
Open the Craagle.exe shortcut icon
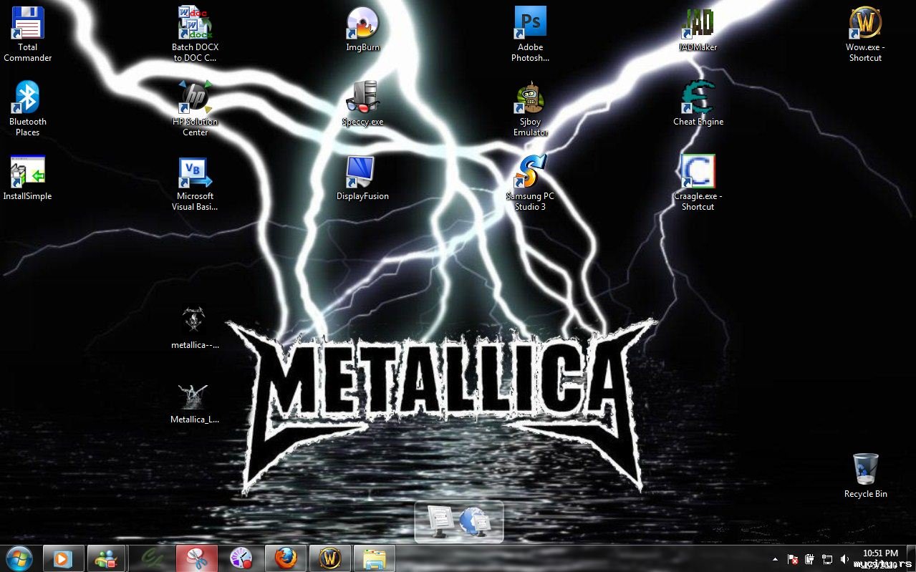698,184
